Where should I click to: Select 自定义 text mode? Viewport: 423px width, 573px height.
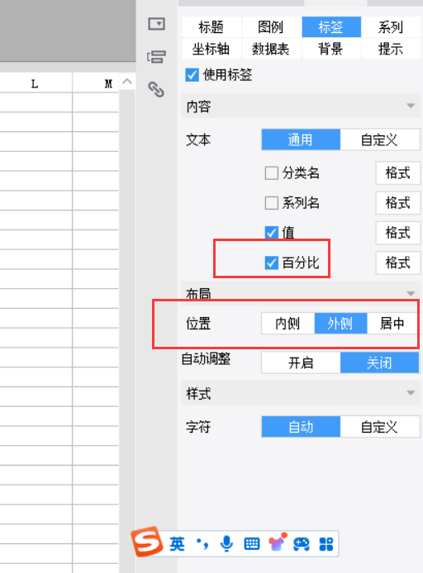point(380,140)
